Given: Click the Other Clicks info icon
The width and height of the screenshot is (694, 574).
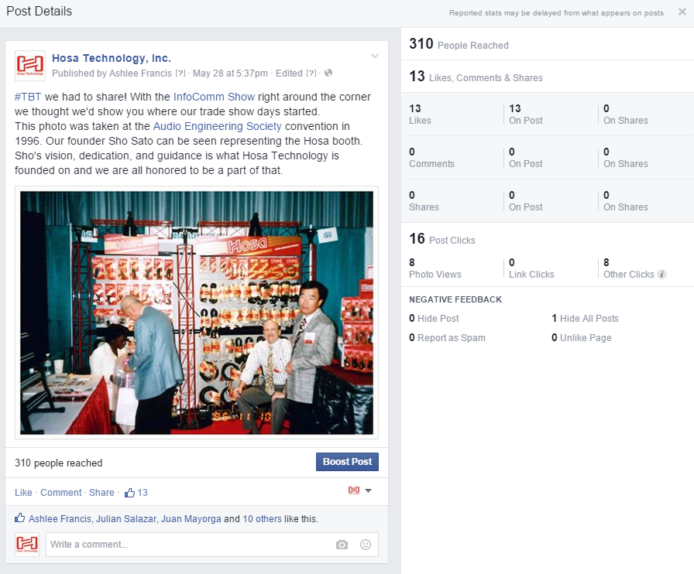Looking at the screenshot, I should point(662,275).
